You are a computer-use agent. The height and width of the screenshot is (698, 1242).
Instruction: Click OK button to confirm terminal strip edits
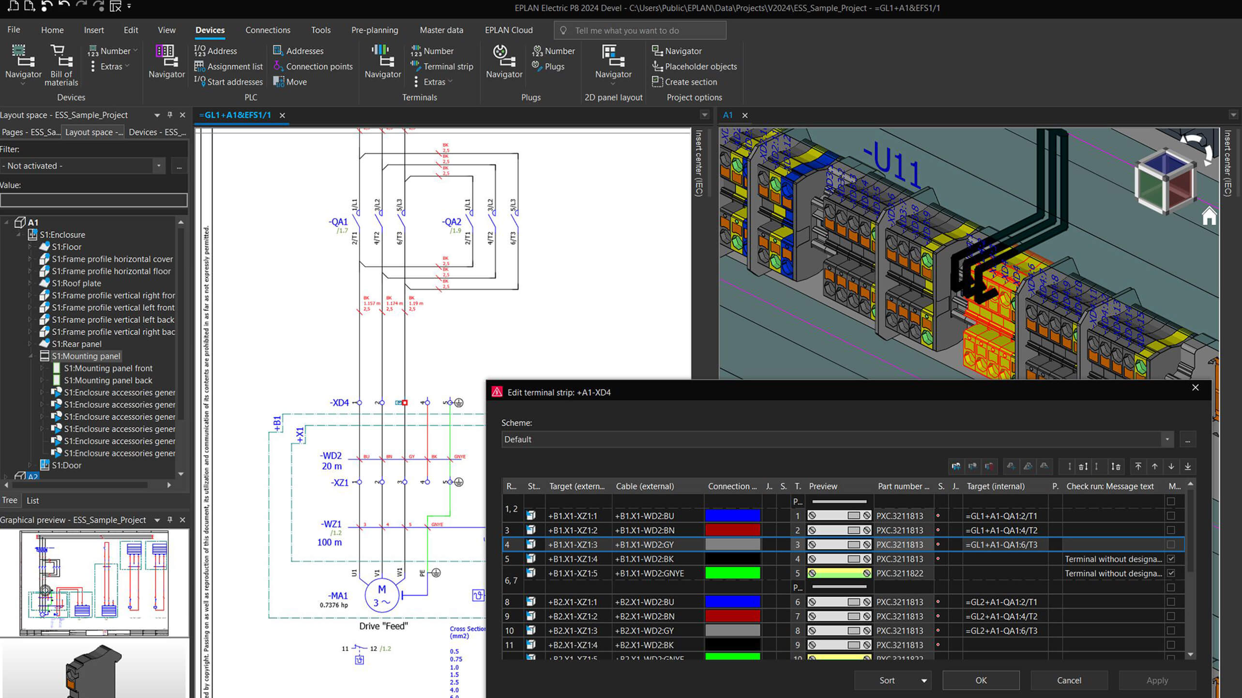pyautogui.click(x=981, y=679)
